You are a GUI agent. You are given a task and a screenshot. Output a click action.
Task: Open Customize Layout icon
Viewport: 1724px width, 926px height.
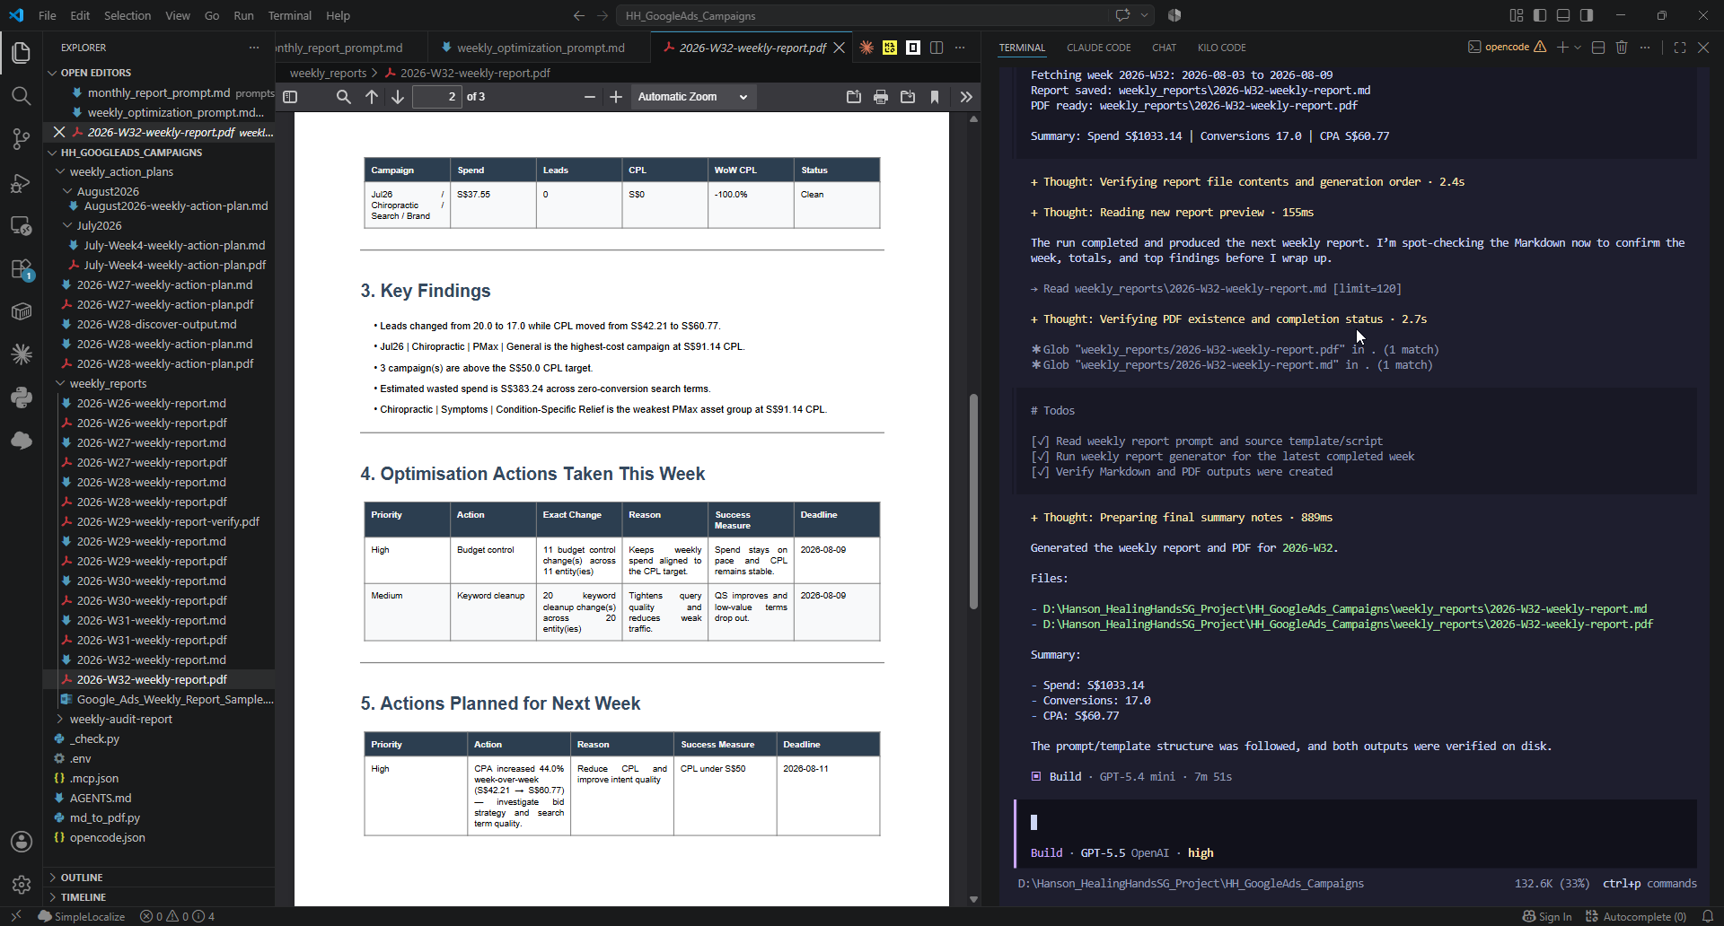tap(1517, 15)
